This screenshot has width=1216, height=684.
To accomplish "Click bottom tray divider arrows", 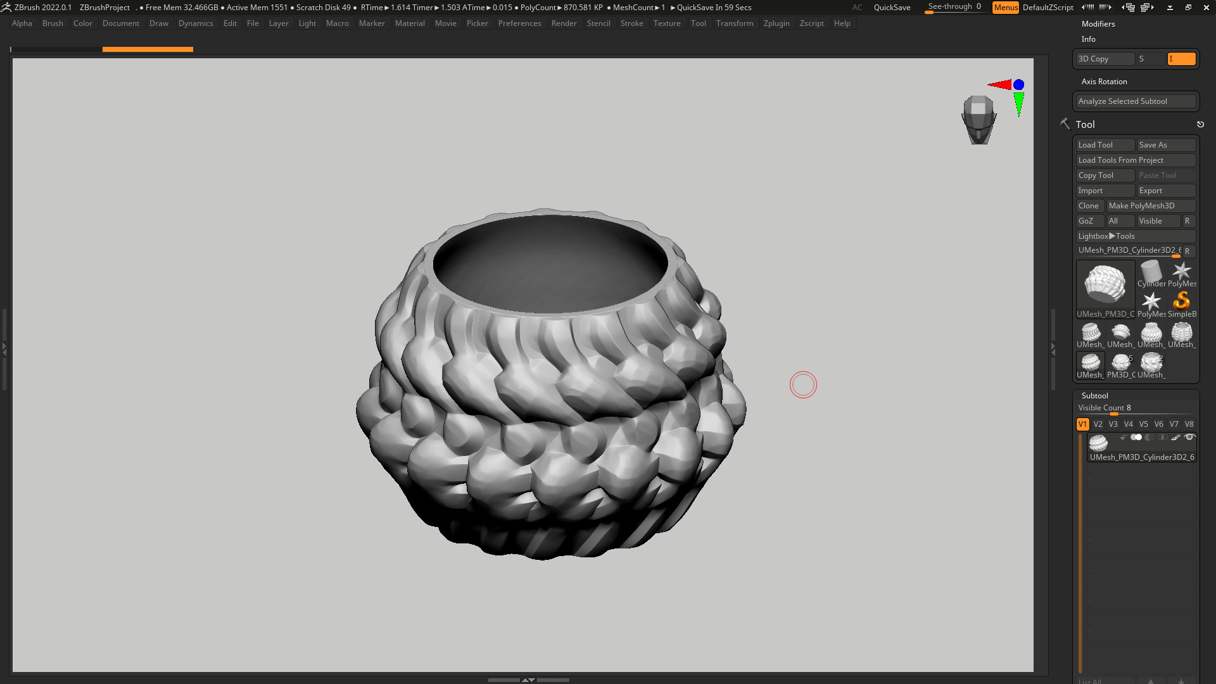I will click(528, 680).
